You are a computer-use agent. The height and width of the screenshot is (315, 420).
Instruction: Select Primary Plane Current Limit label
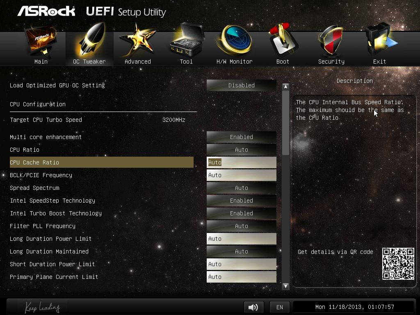click(x=54, y=277)
